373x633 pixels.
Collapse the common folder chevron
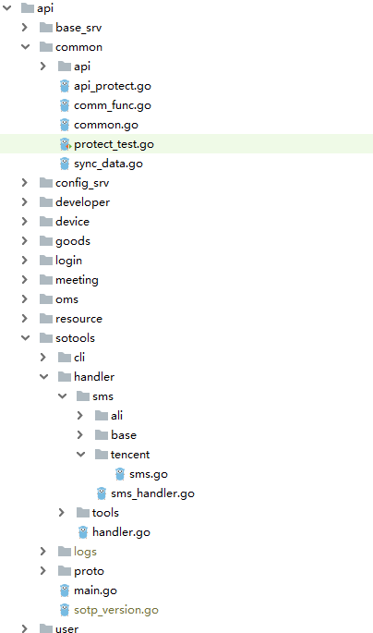[x=25, y=47]
